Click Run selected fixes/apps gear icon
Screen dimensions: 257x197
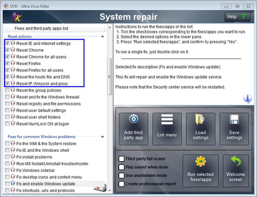tap(200, 161)
